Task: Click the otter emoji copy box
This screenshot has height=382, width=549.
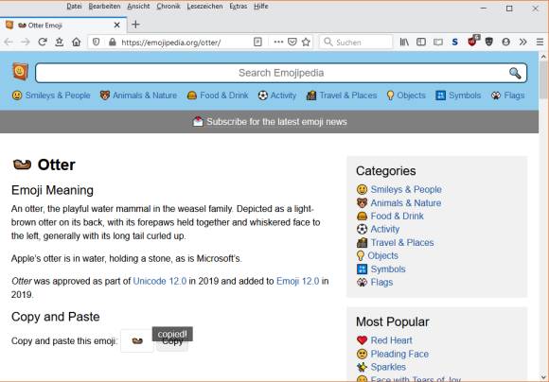Action: (137, 340)
